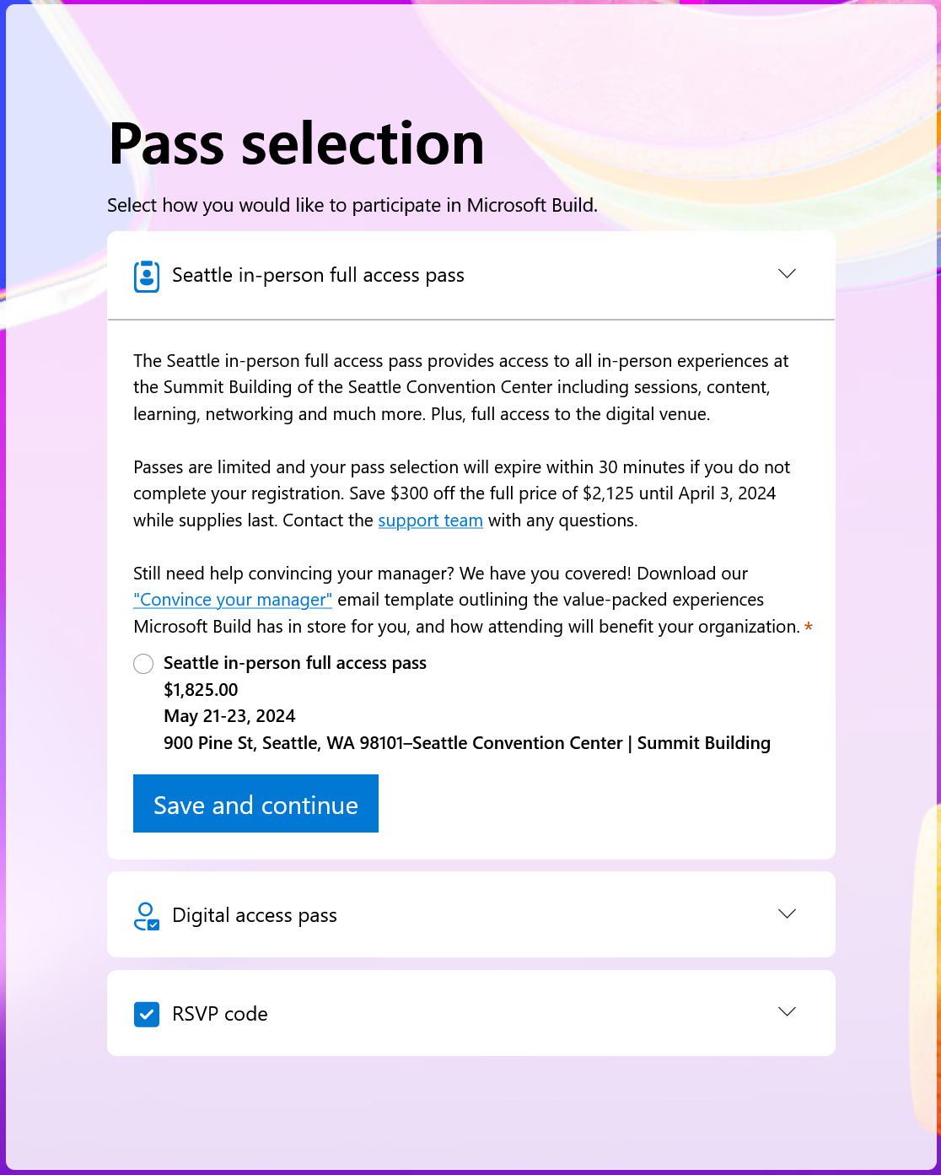
Task: Click the Digital access pass header label
Action: (x=255, y=915)
